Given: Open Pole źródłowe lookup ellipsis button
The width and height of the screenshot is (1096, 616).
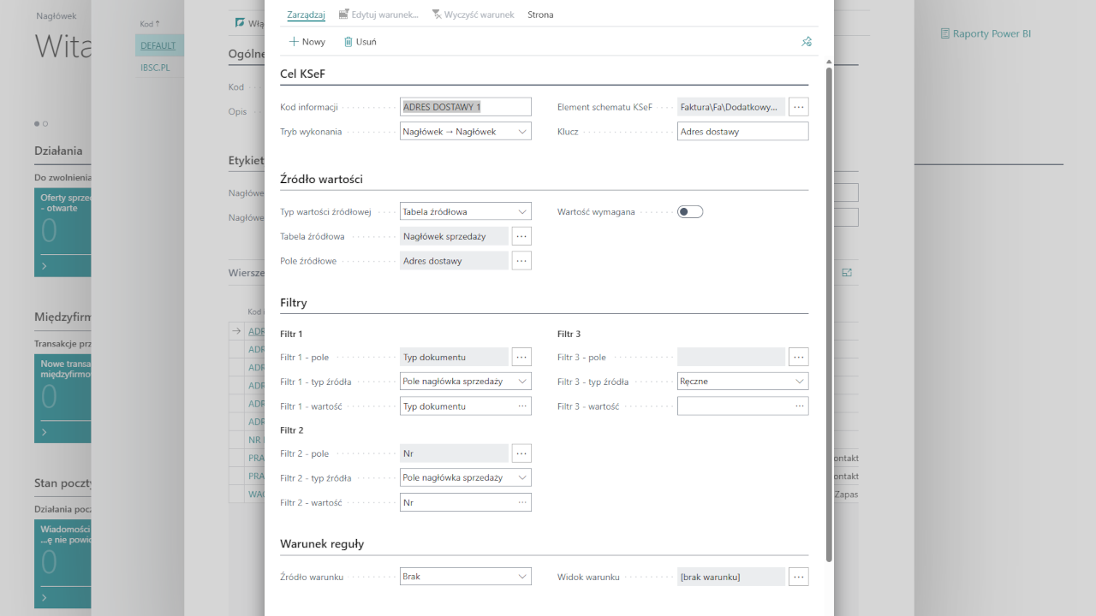Looking at the screenshot, I should (x=521, y=261).
